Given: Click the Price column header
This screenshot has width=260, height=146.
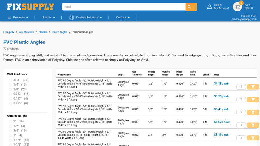Looking at the screenshot, I should [216, 75].
